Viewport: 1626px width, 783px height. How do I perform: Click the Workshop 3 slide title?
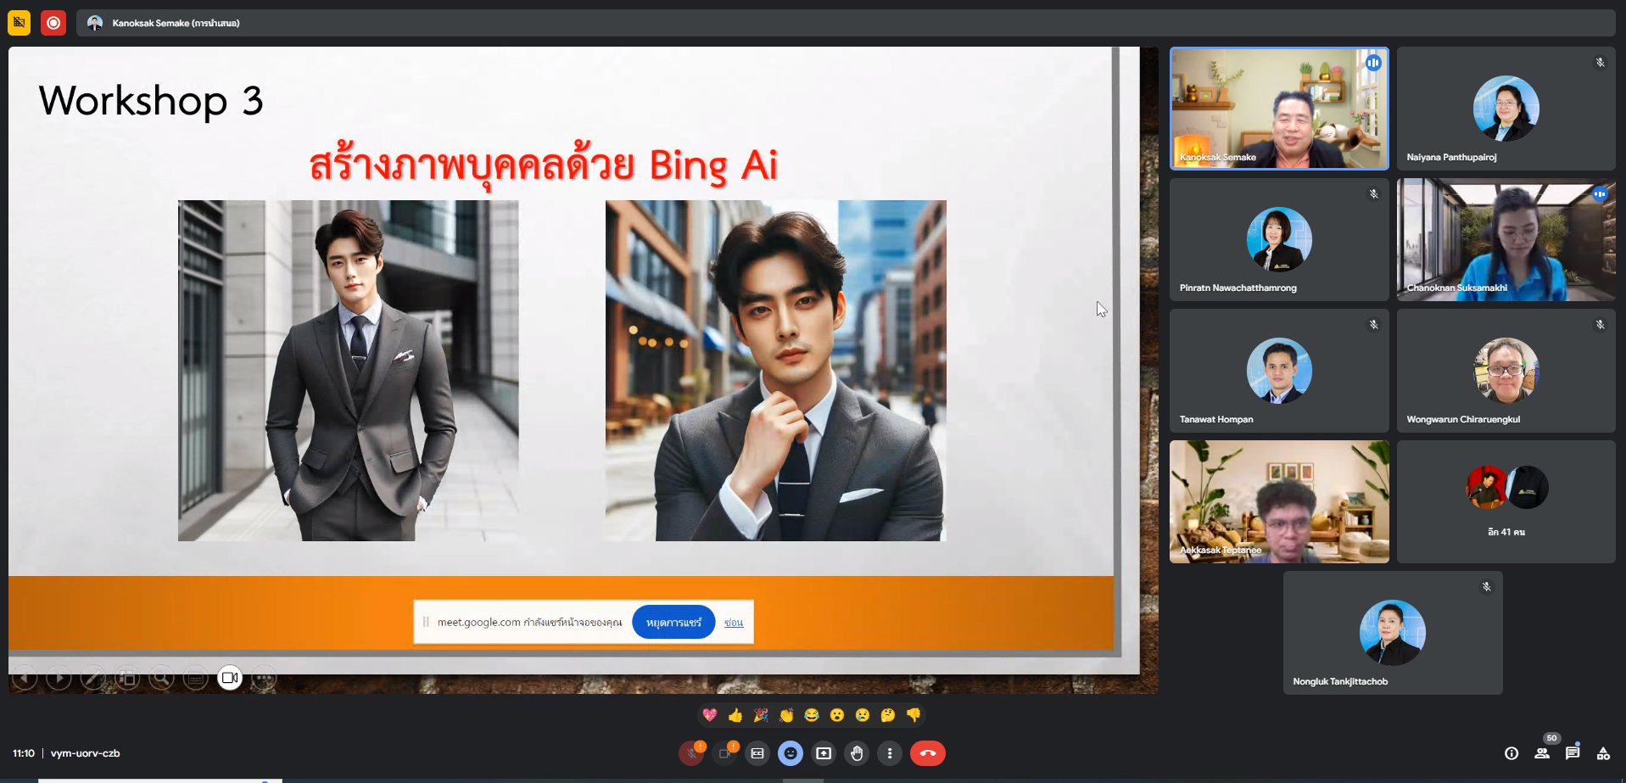click(151, 101)
